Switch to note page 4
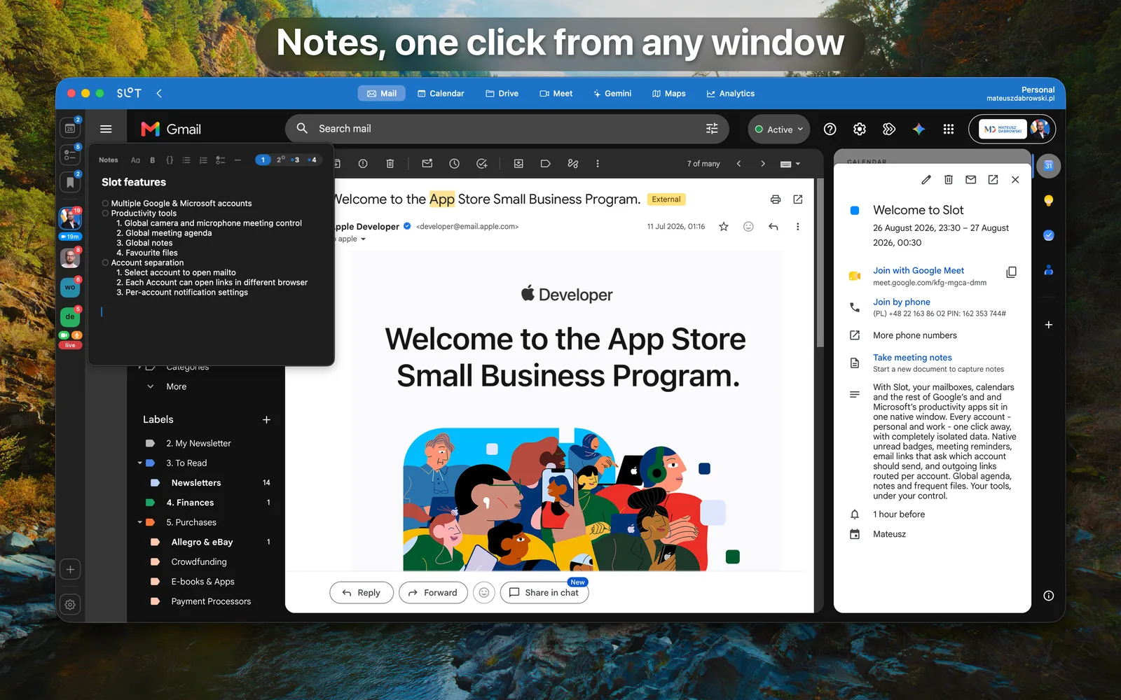 (x=313, y=160)
